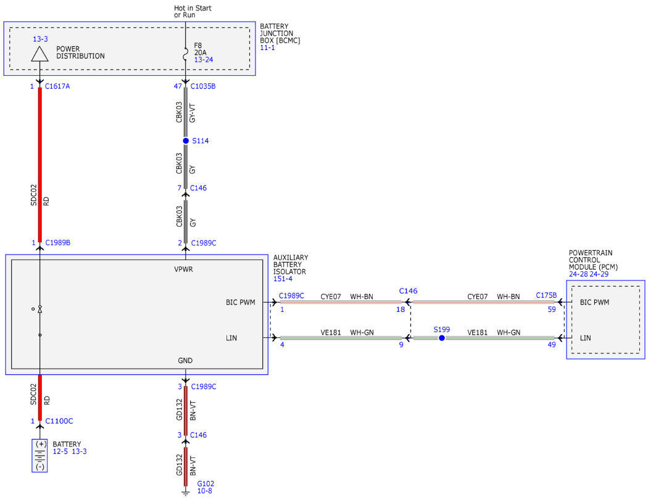Open the 11-1 Battery Junction Box reference

pyautogui.click(x=267, y=47)
